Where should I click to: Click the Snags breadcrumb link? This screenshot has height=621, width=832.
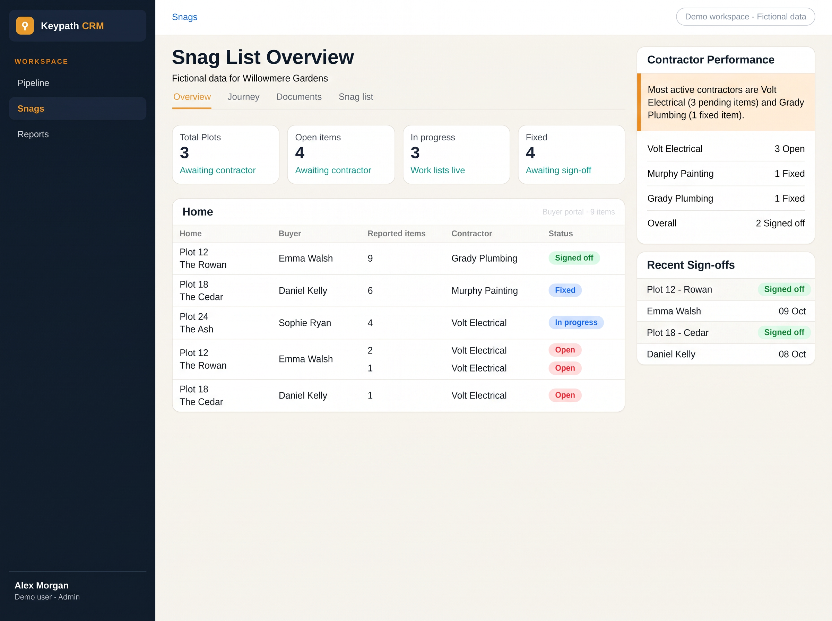[184, 17]
